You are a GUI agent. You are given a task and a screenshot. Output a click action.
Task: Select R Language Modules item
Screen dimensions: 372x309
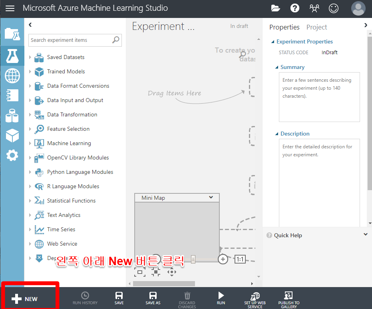(73, 186)
